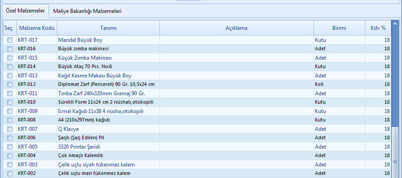This screenshot has height=178, width=402.
Task: Tick the checkbox for KRT-017 row
Action: click(9, 40)
